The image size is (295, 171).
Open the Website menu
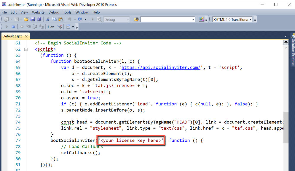[x=38, y=12]
